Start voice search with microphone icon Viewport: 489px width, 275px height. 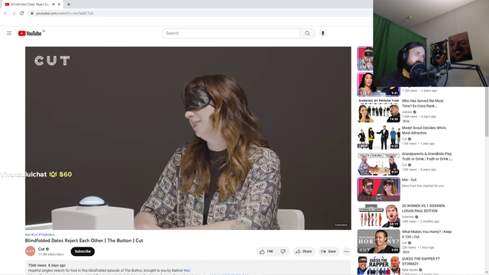[x=322, y=34]
